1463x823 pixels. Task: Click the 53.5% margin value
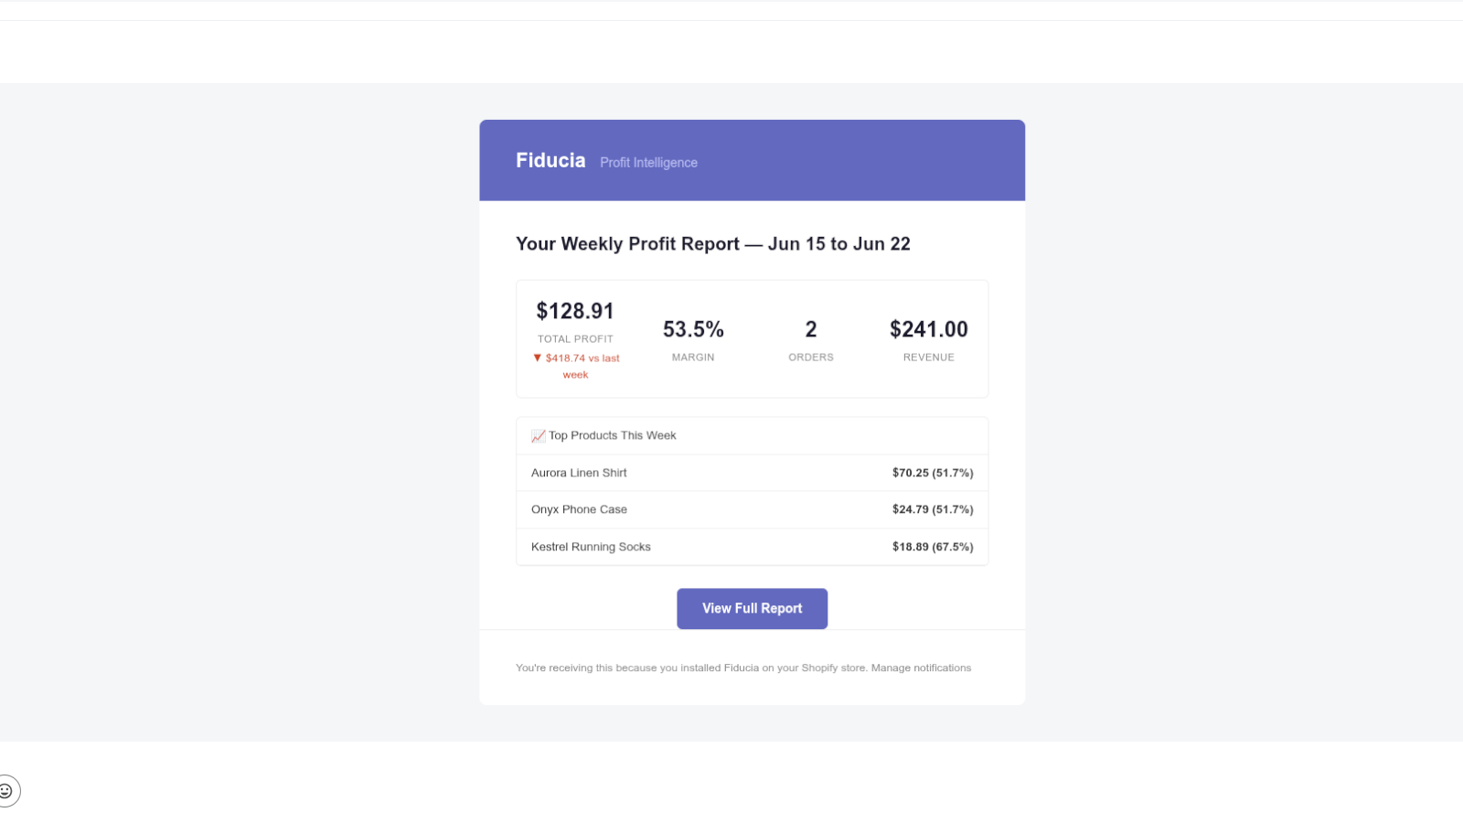tap(693, 329)
